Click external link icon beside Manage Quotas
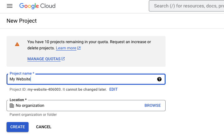 pyautogui.click(x=63, y=59)
